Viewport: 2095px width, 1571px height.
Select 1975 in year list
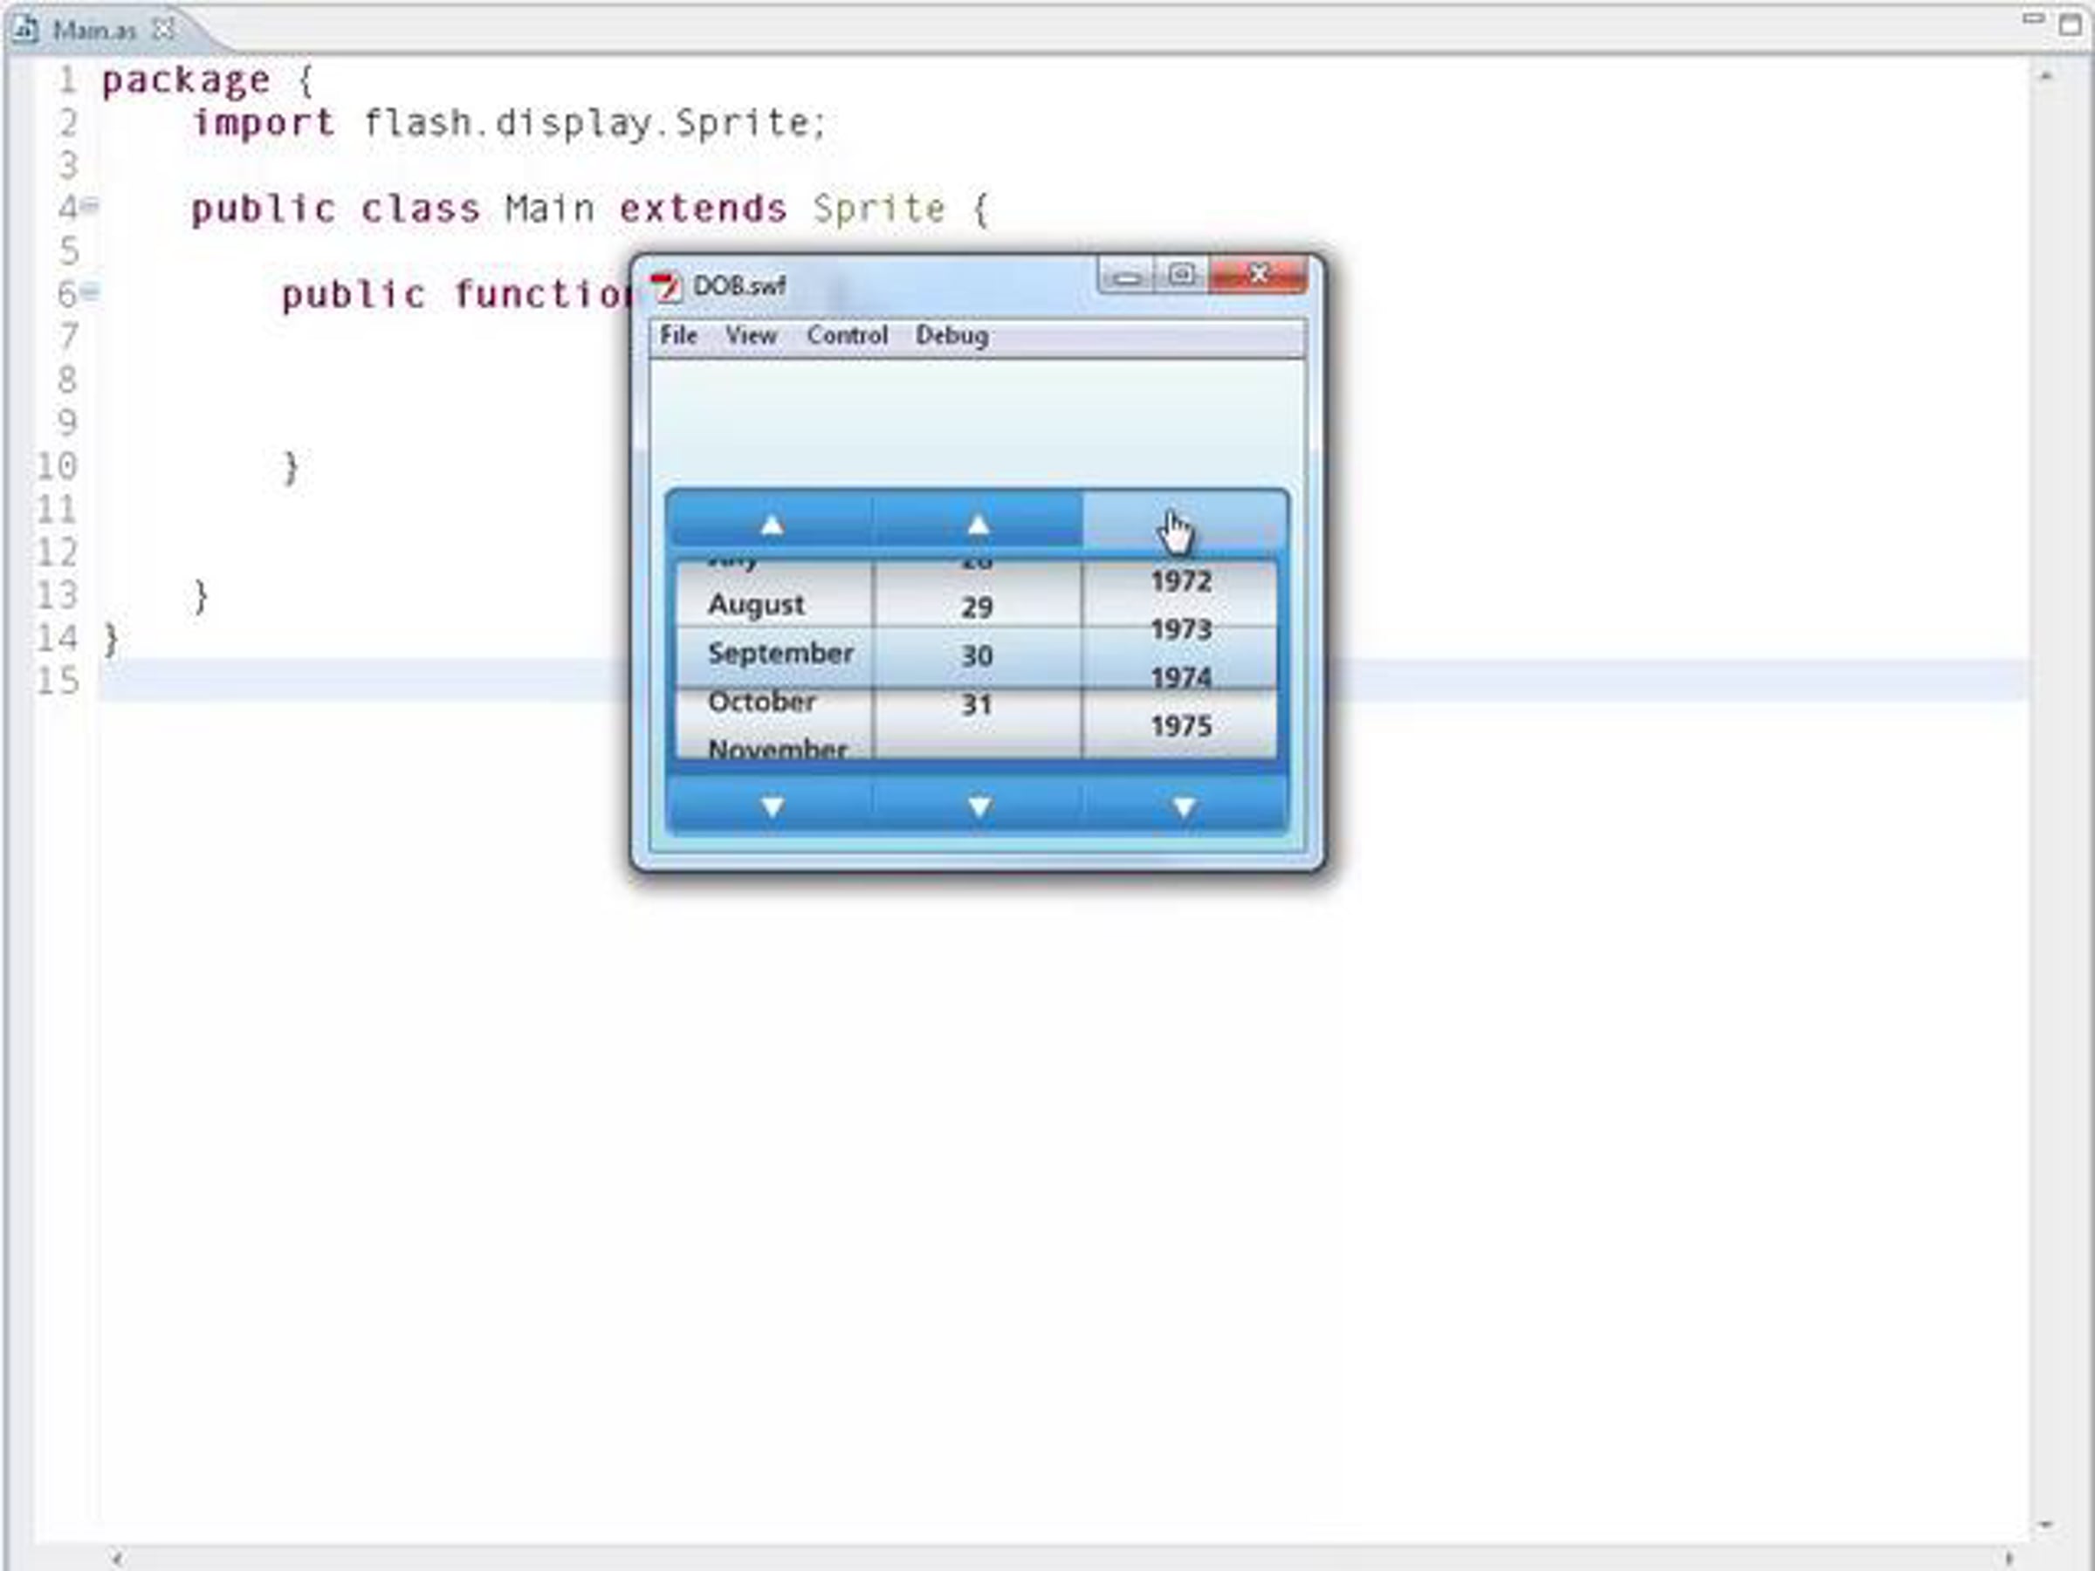pos(1180,726)
